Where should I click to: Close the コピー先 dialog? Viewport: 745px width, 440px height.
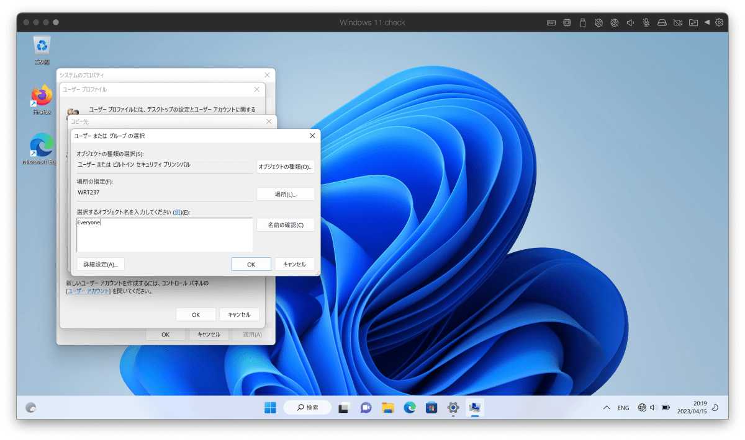tap(269, 121)
